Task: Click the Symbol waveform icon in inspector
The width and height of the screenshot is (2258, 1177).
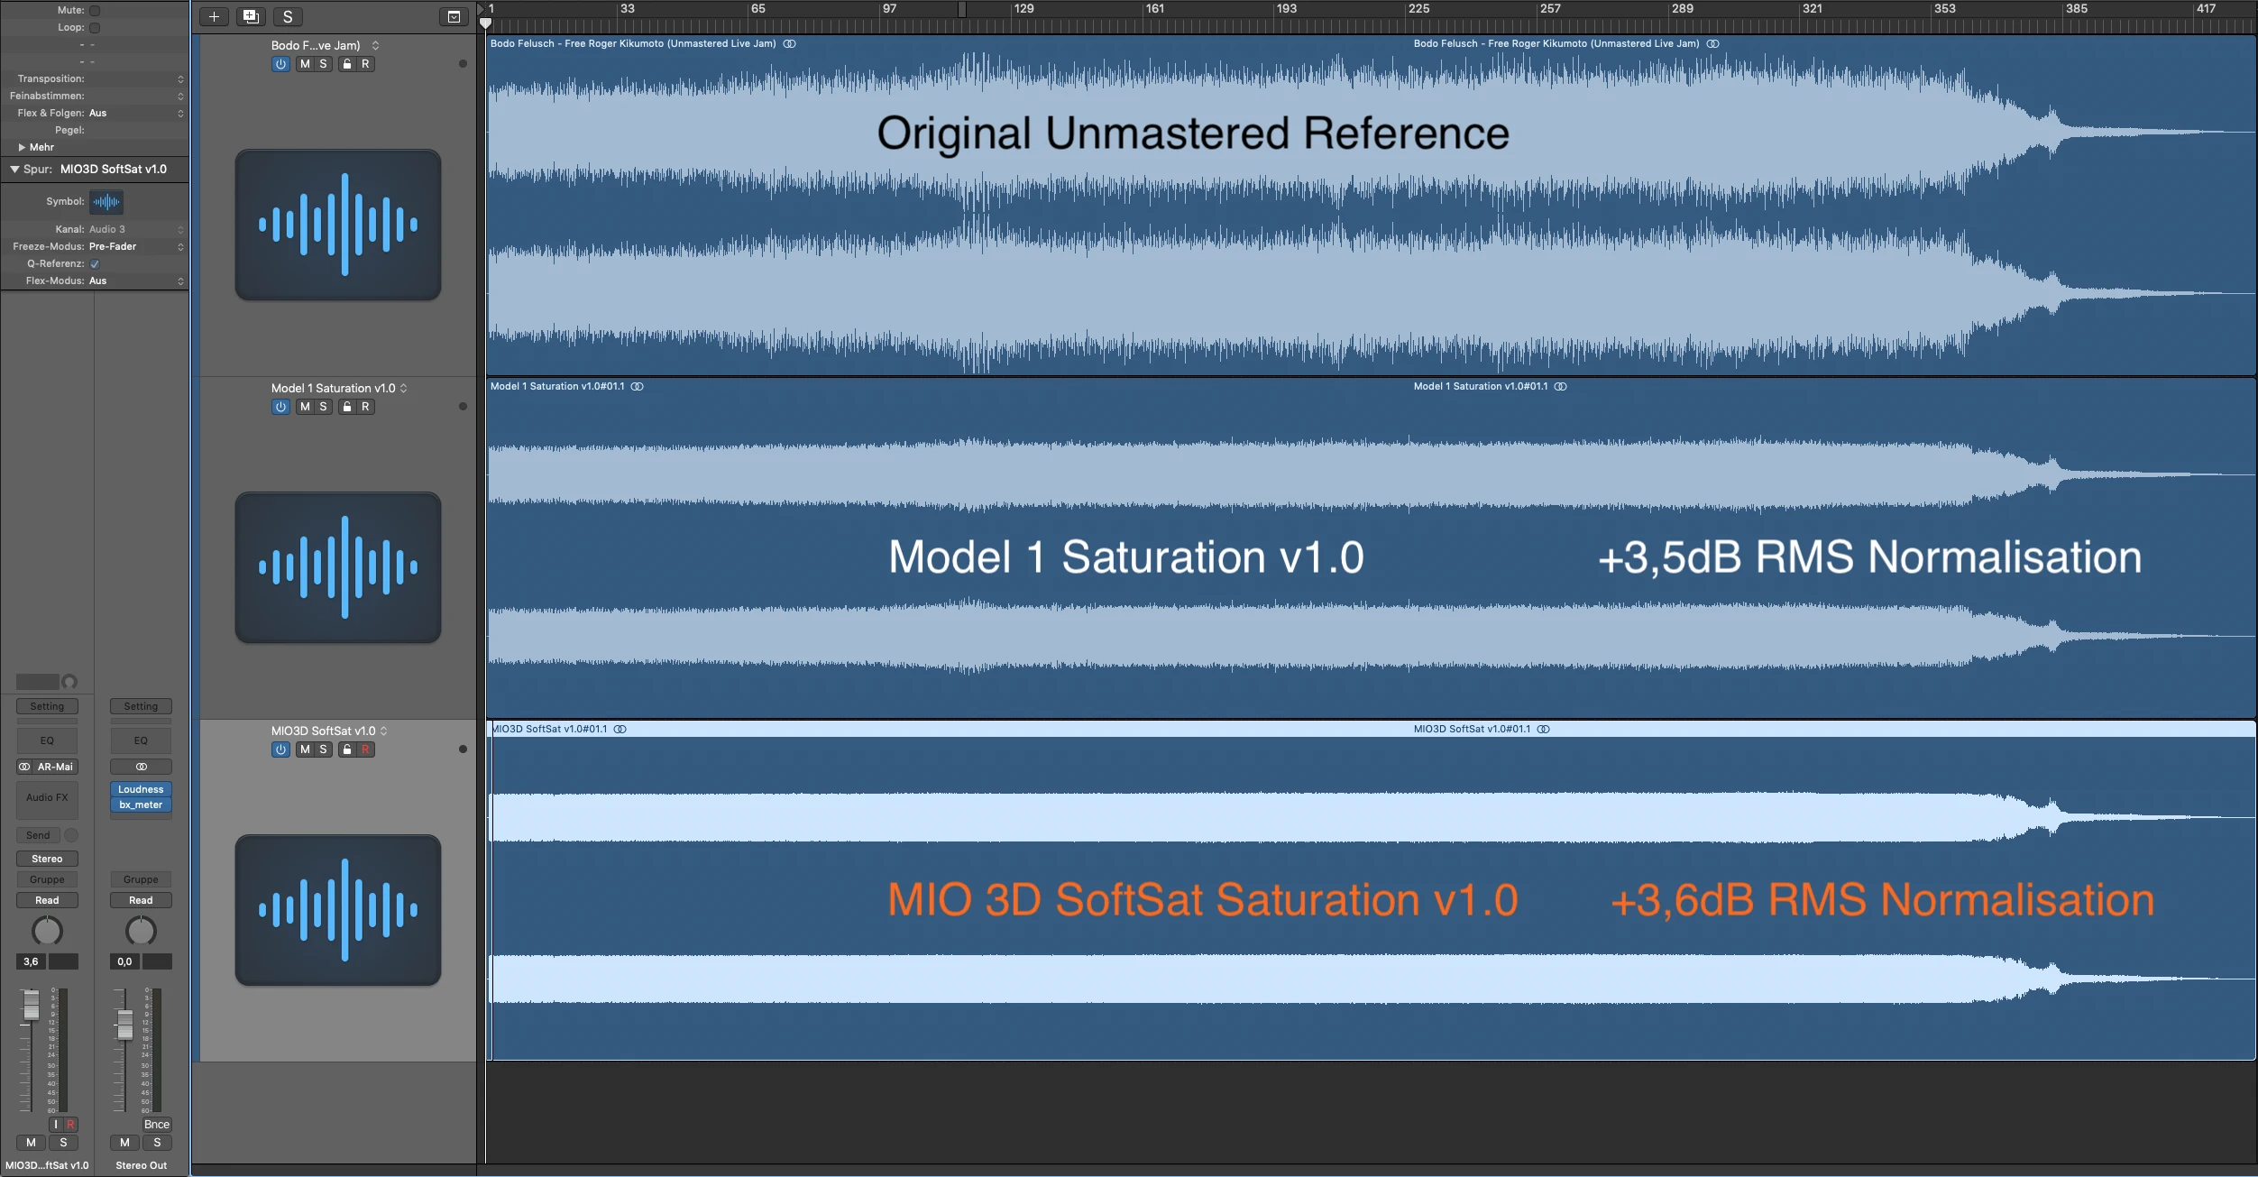Action: pos(106,202)
